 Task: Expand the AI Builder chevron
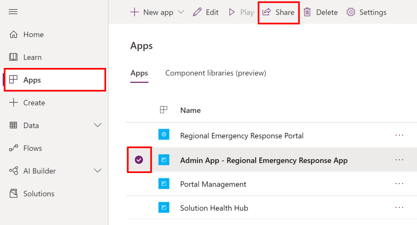pyautogui.click(x=98, y=170)
